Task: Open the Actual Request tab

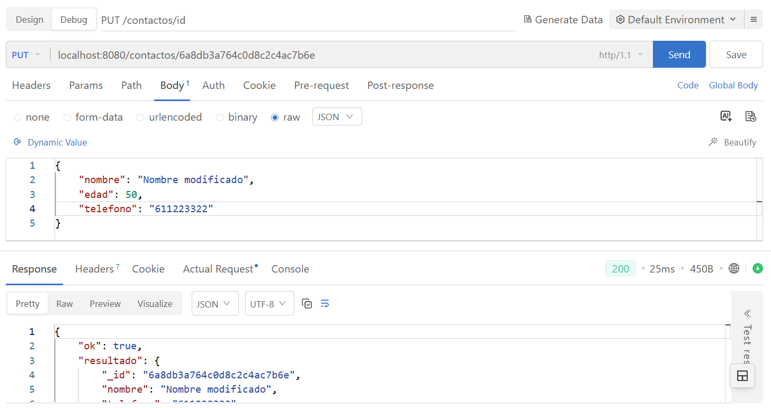Action: tap(220, 269)
